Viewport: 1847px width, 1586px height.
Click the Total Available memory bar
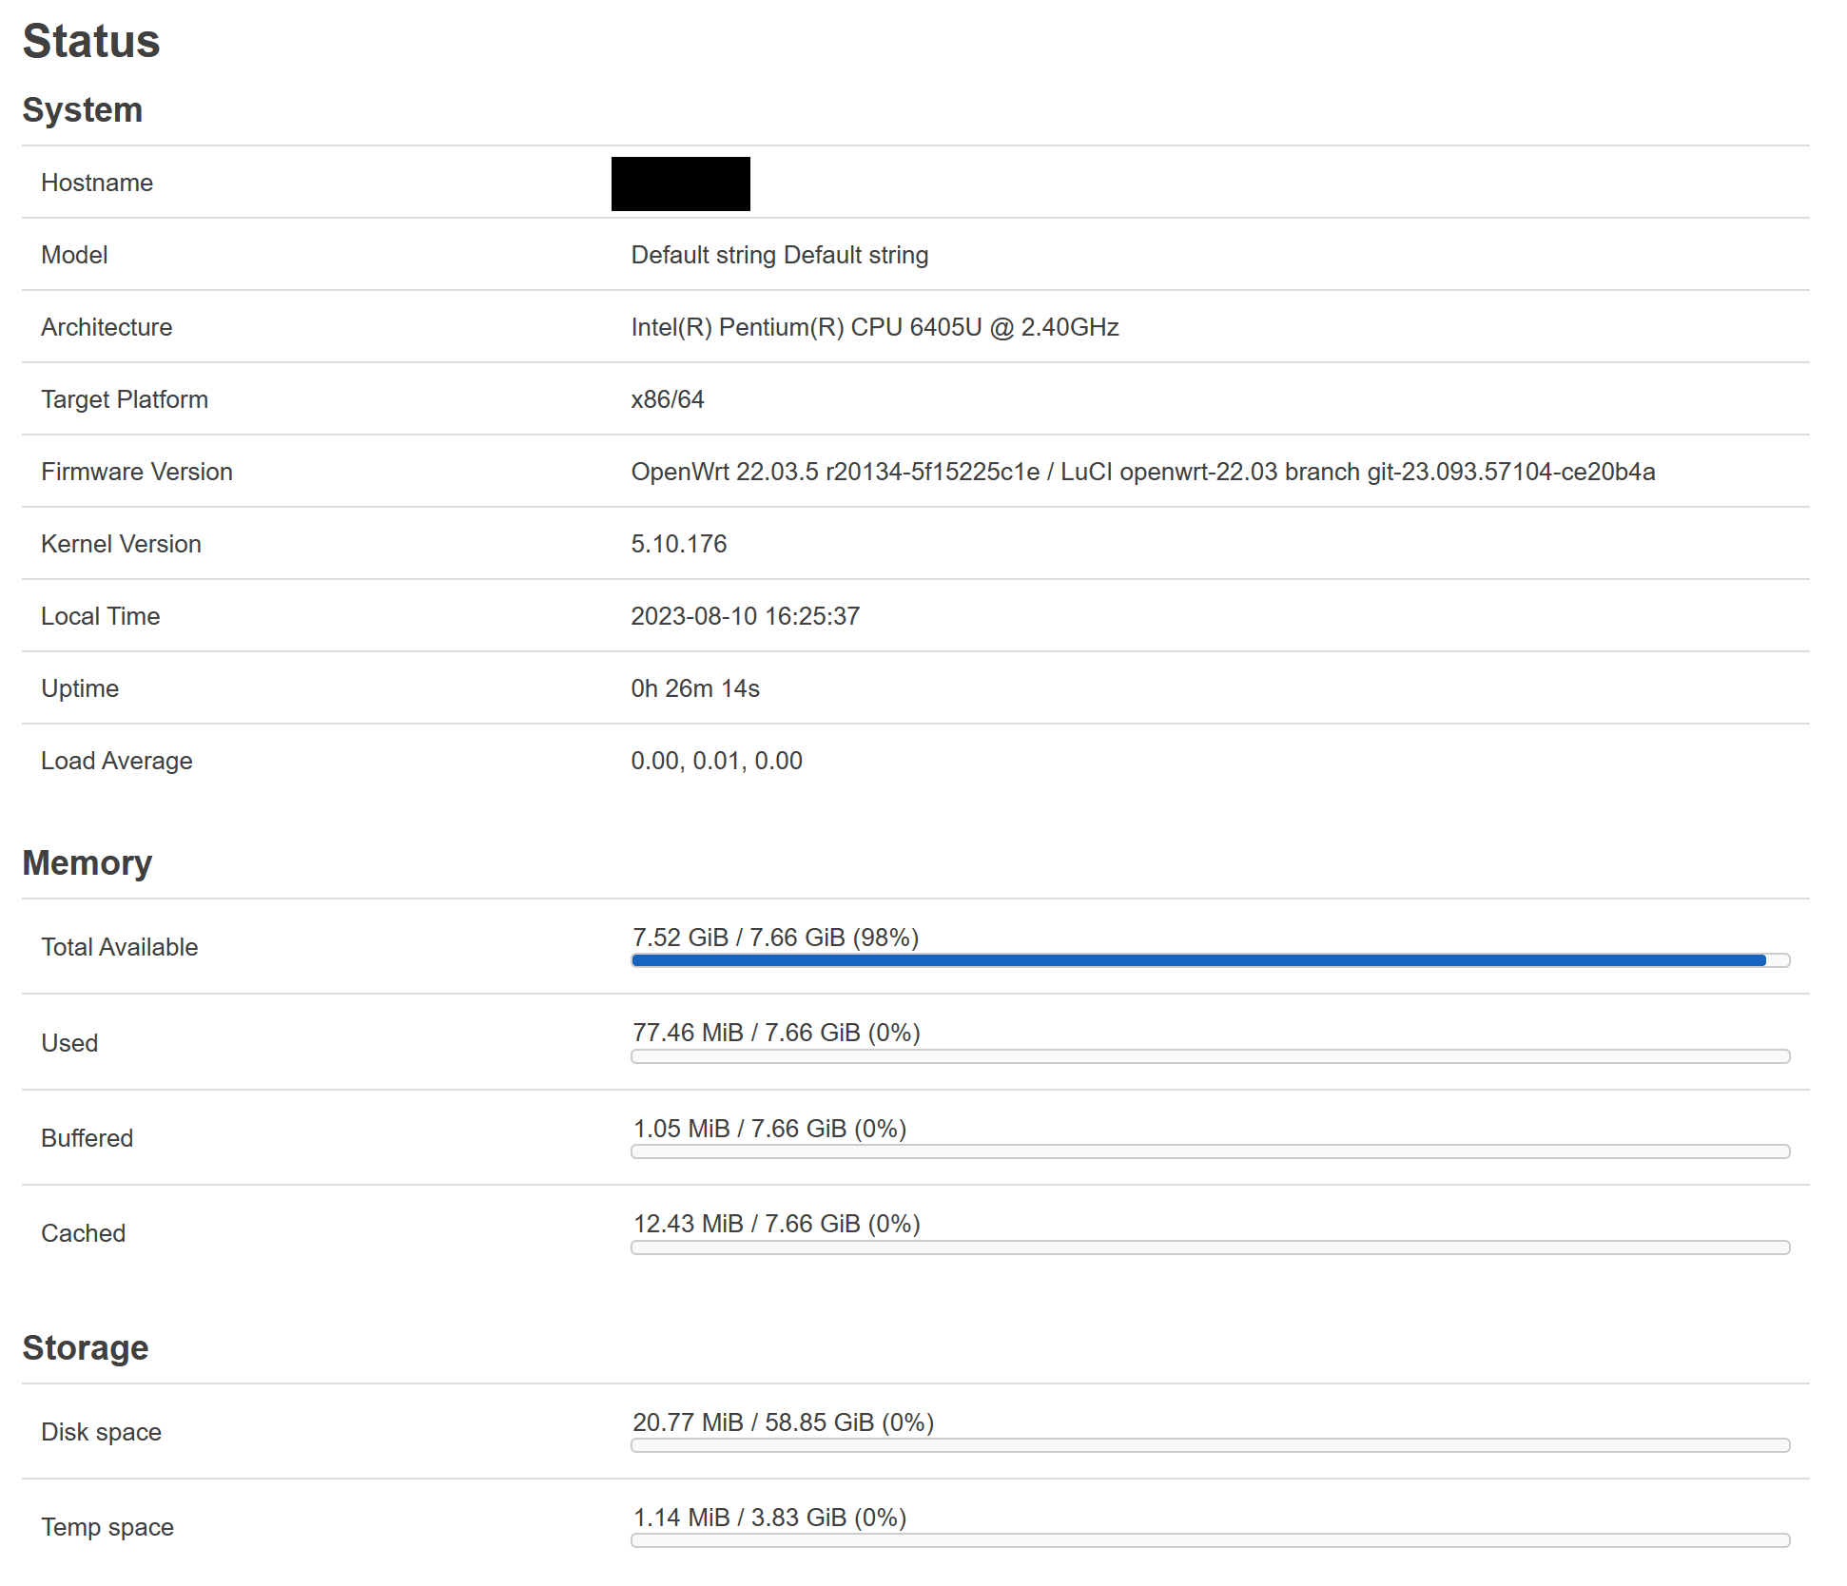point(1208,960)
